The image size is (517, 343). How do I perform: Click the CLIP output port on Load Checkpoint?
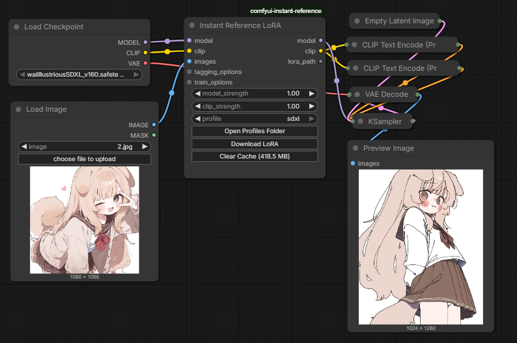[145, 53]
